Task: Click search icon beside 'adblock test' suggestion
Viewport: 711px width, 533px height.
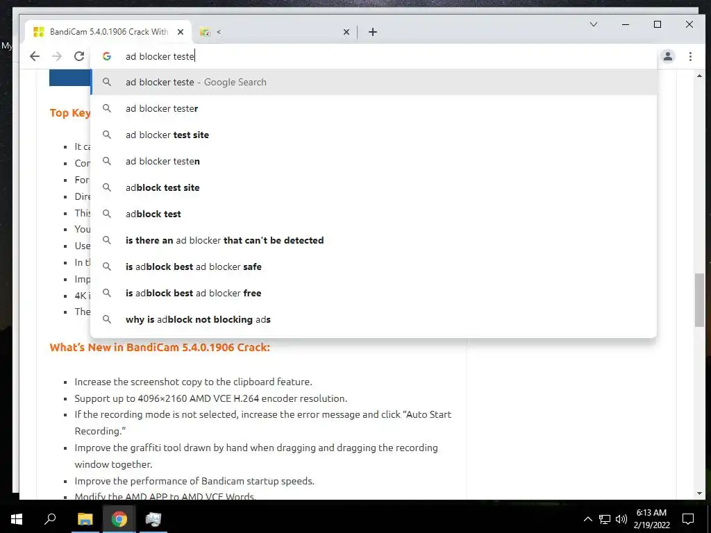Action: coord(106,214)
